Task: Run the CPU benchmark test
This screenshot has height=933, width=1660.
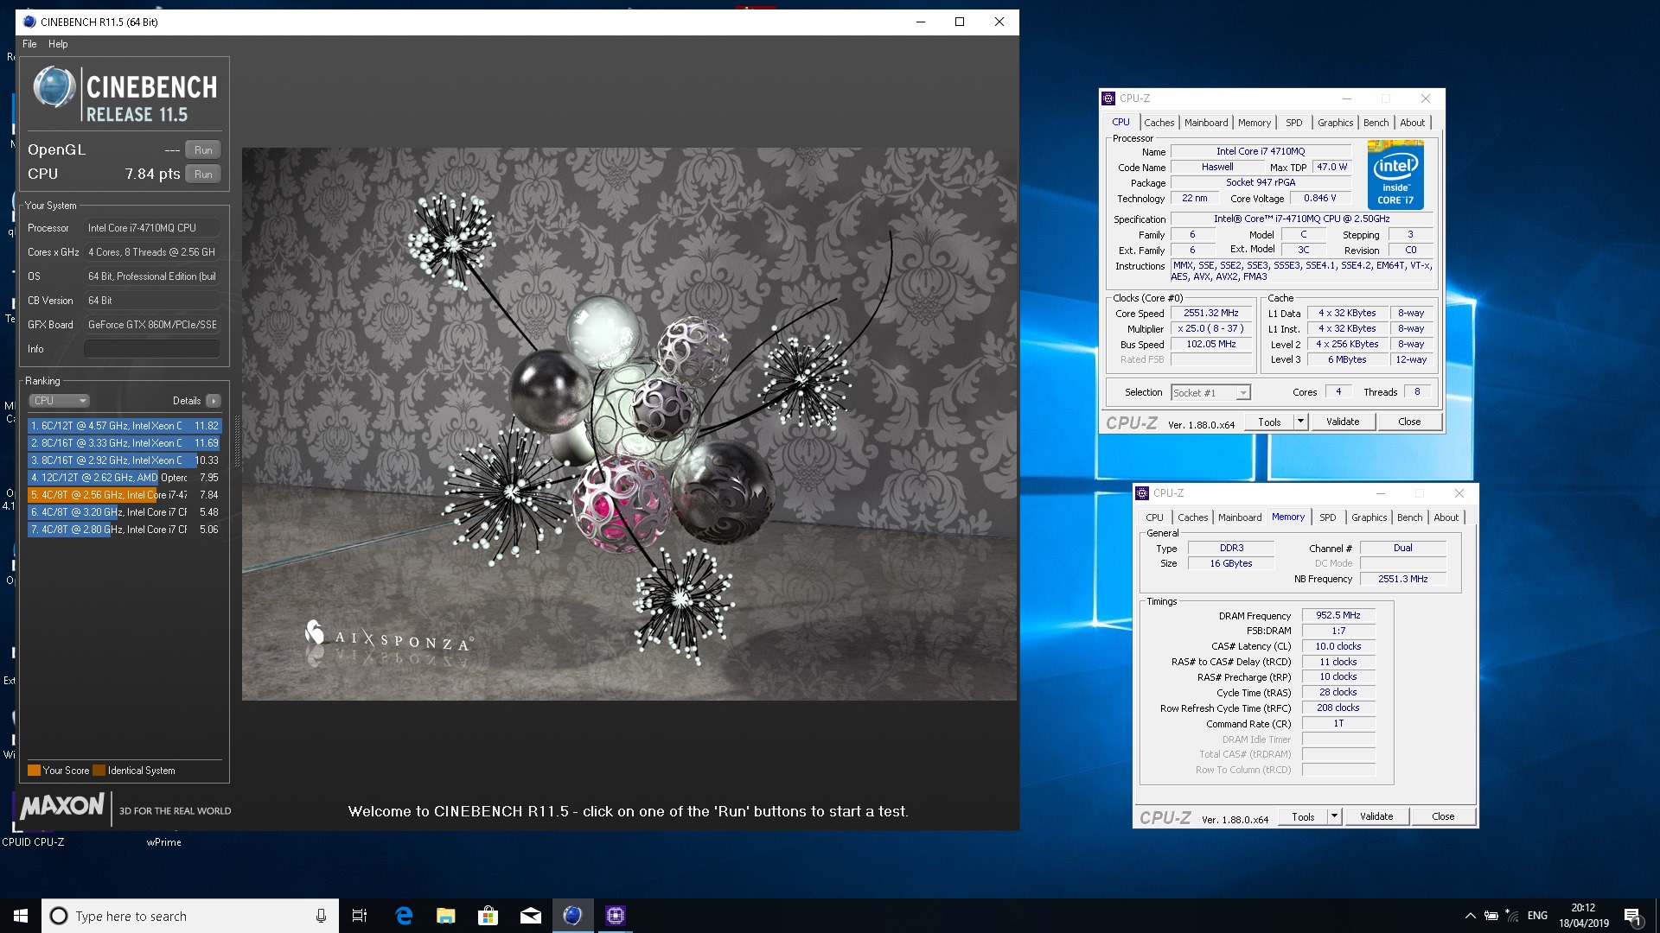Action: coord(203,174)
